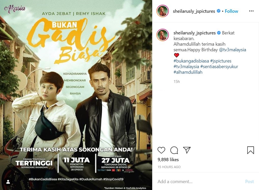Open the @tv3malaysia mention link
Screen dimensions: 259x190
(x=232, y=50)
